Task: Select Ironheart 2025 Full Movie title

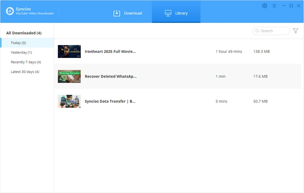Action: [x=110, y=51]
